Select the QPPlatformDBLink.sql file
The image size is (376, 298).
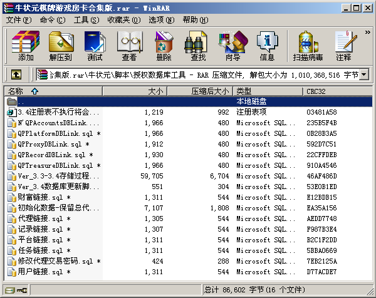tap(55, 133)
